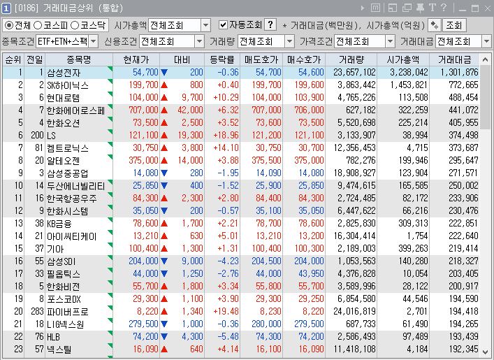Sort by the 현재가 column header
Viewport: 494px width, 360px height.
coord(136,59)
